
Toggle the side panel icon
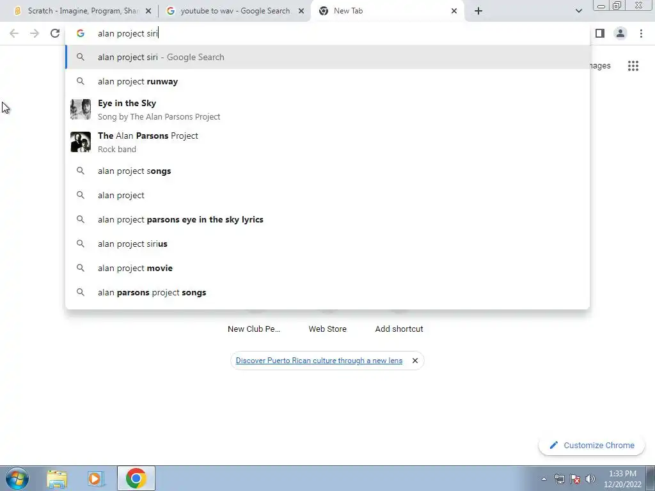coord(600,33)
